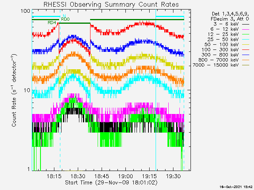The height and width of the screenshot is (190, 254).
Task: Click the cyan flag bar at the top right
Action: coord(170,16)
